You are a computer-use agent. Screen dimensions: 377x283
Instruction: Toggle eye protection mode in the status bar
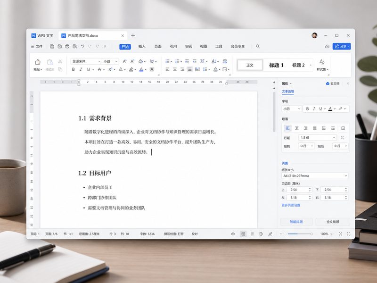tap(233, 234)
